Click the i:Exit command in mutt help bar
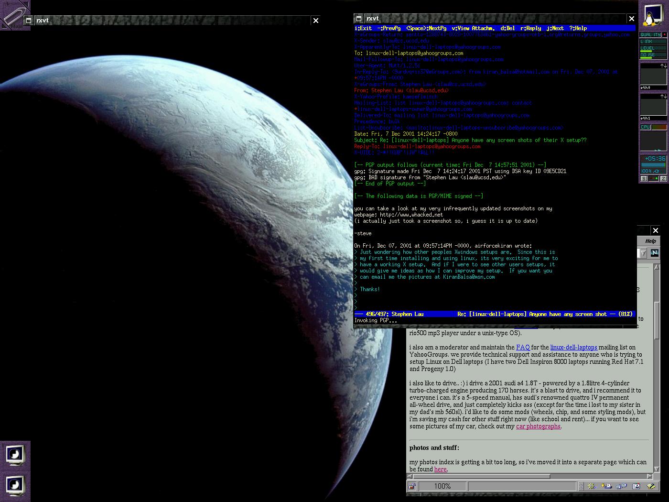This screenshot has height=502, width=669. 363,28
